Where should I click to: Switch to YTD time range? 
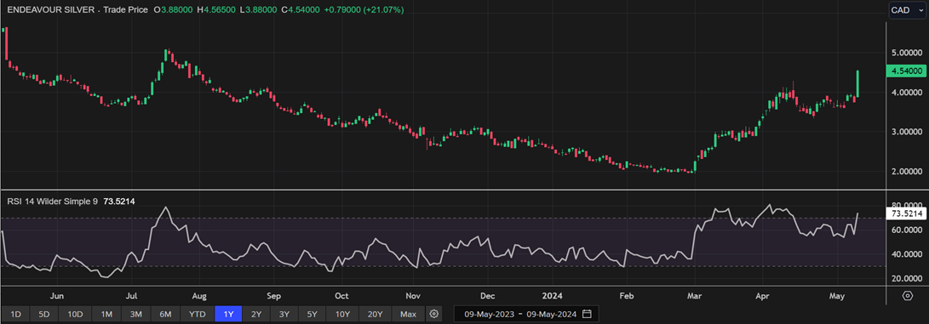click(198, 314)
